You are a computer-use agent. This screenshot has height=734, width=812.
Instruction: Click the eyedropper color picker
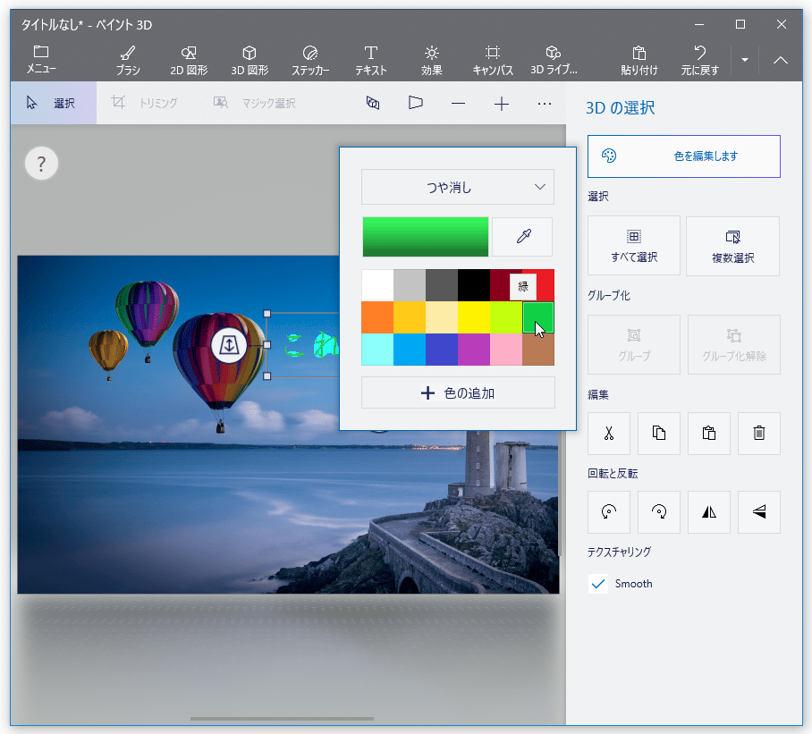[x=523, y=237]
